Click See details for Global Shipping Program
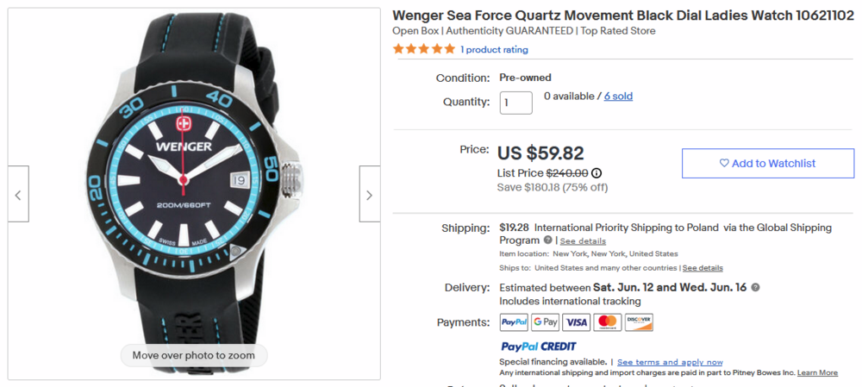Screen dimensions: 862x387 tap(583, 241)
